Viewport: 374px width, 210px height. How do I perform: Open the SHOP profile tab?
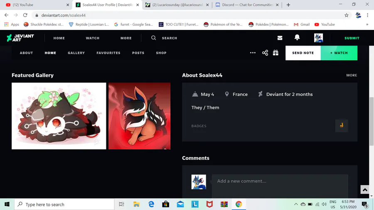(161, 53)
